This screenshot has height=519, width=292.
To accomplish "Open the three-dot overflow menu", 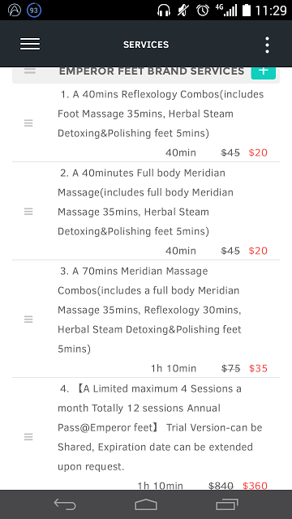I will 267,45.
